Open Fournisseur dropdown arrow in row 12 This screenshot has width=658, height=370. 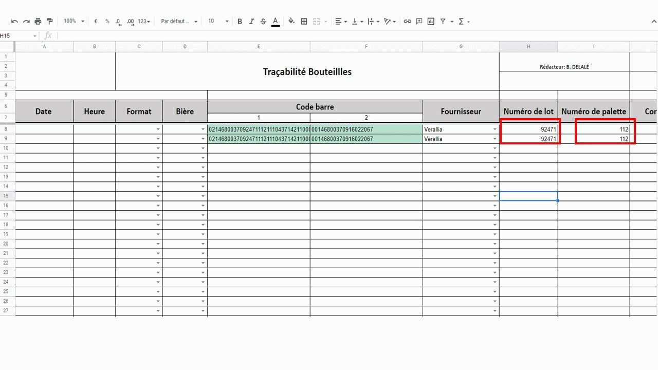pos(495,168)
